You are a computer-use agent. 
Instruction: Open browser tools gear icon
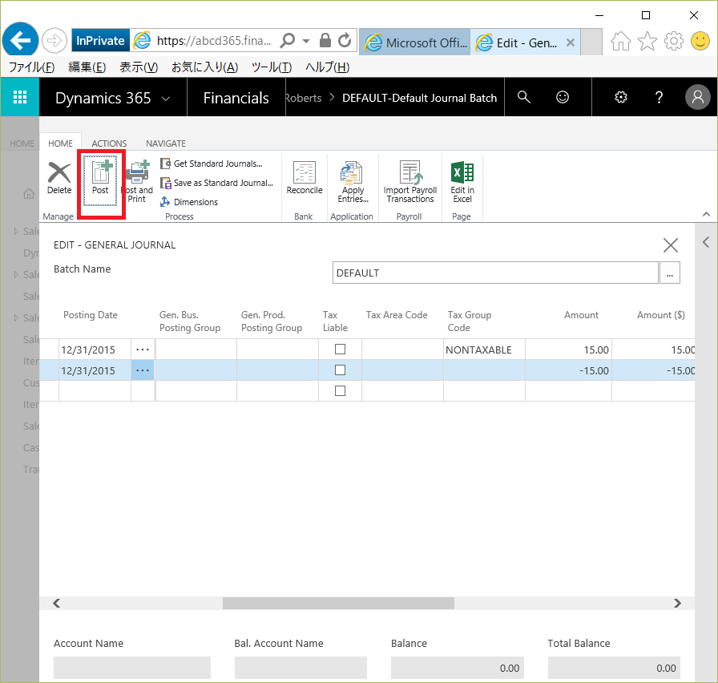point(674,41)
